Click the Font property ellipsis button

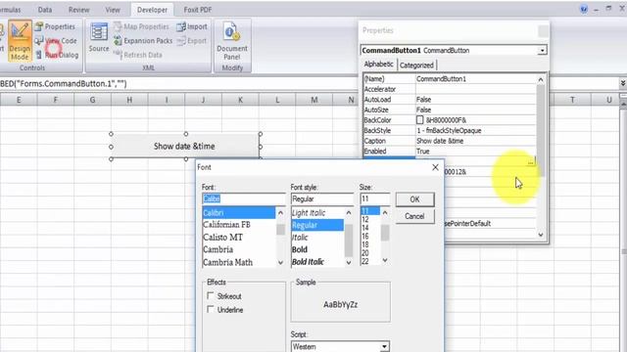[x=531, y=161]
